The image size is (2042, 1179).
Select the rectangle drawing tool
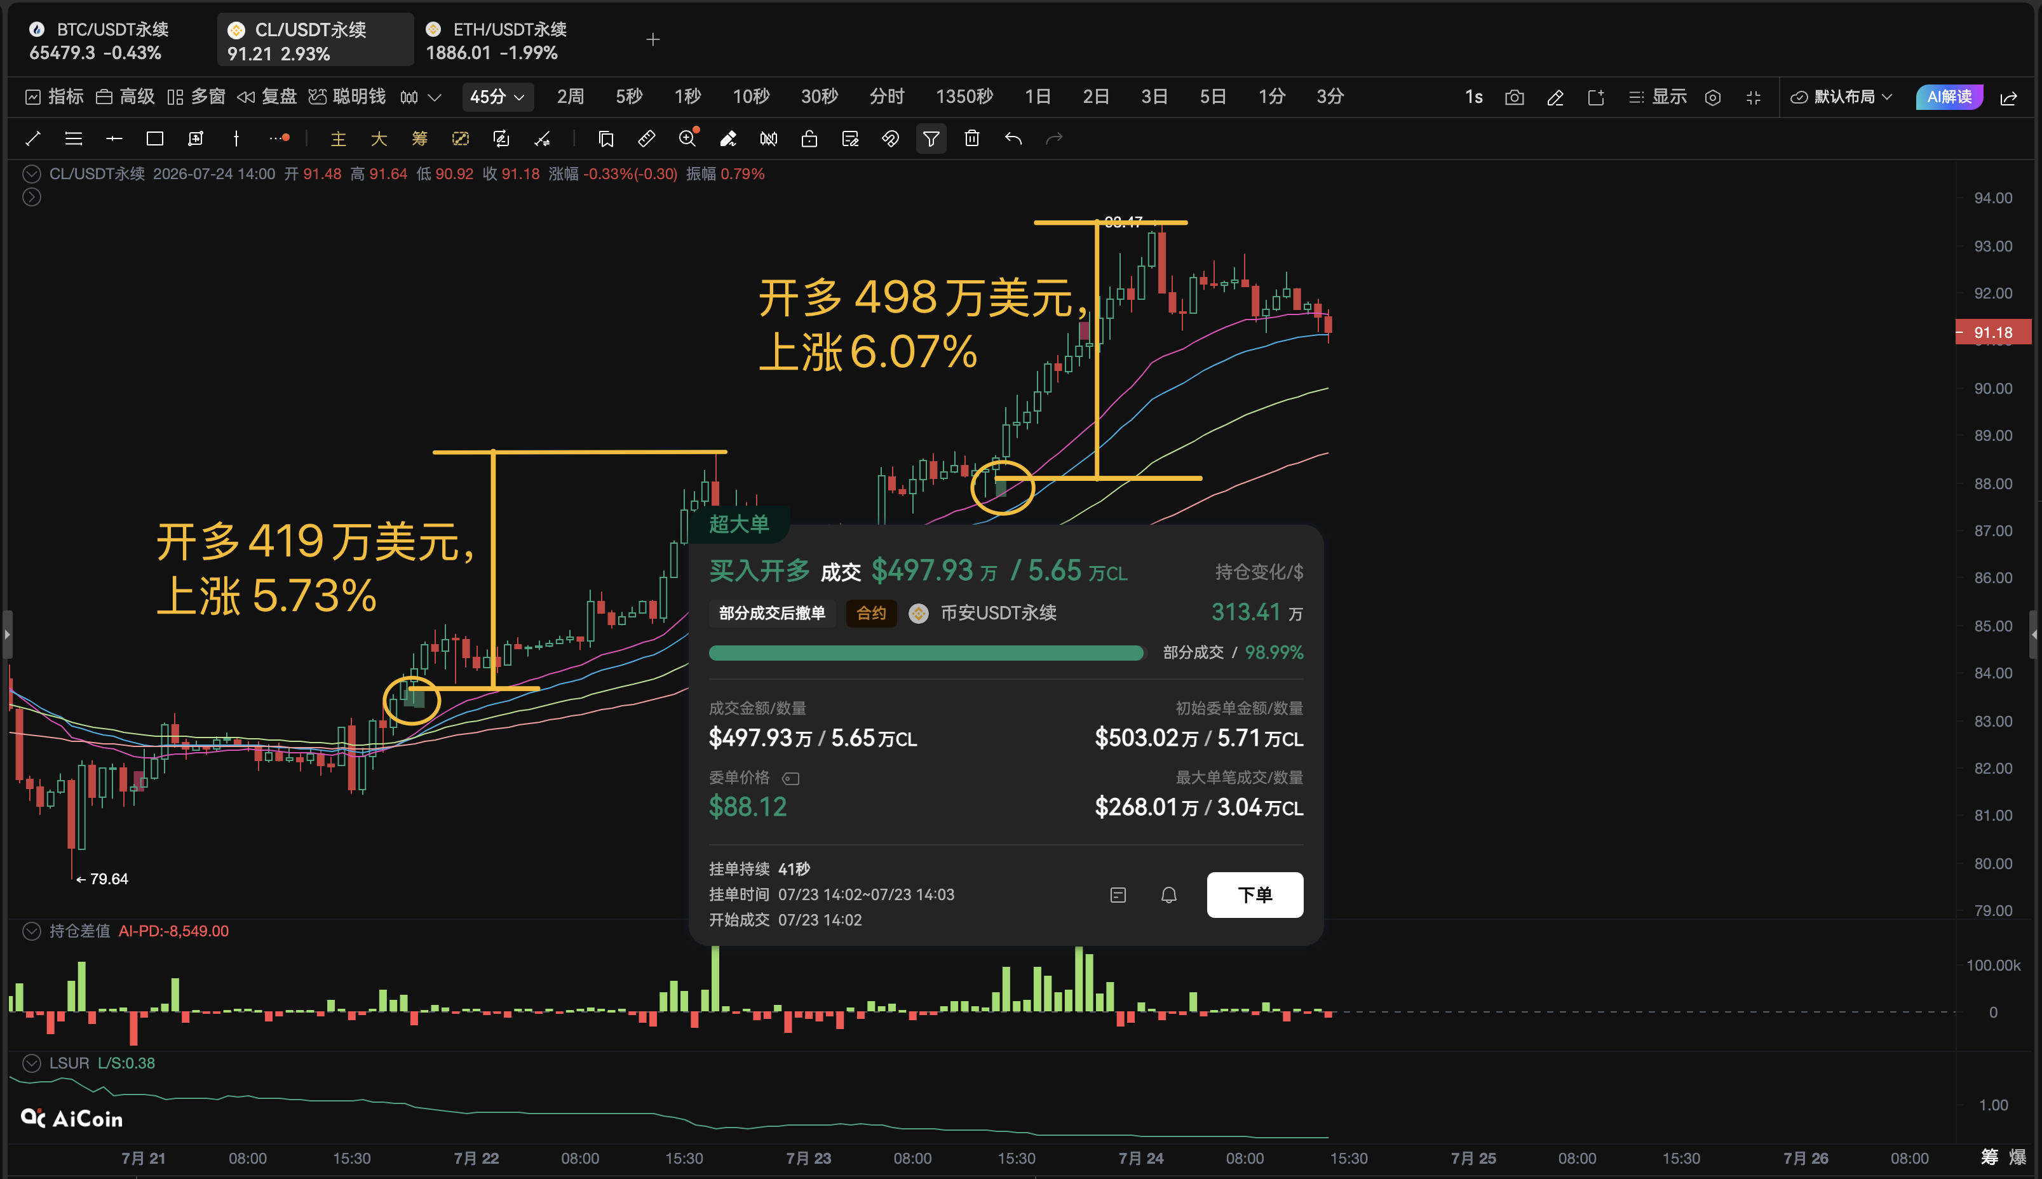coord(154,138)
